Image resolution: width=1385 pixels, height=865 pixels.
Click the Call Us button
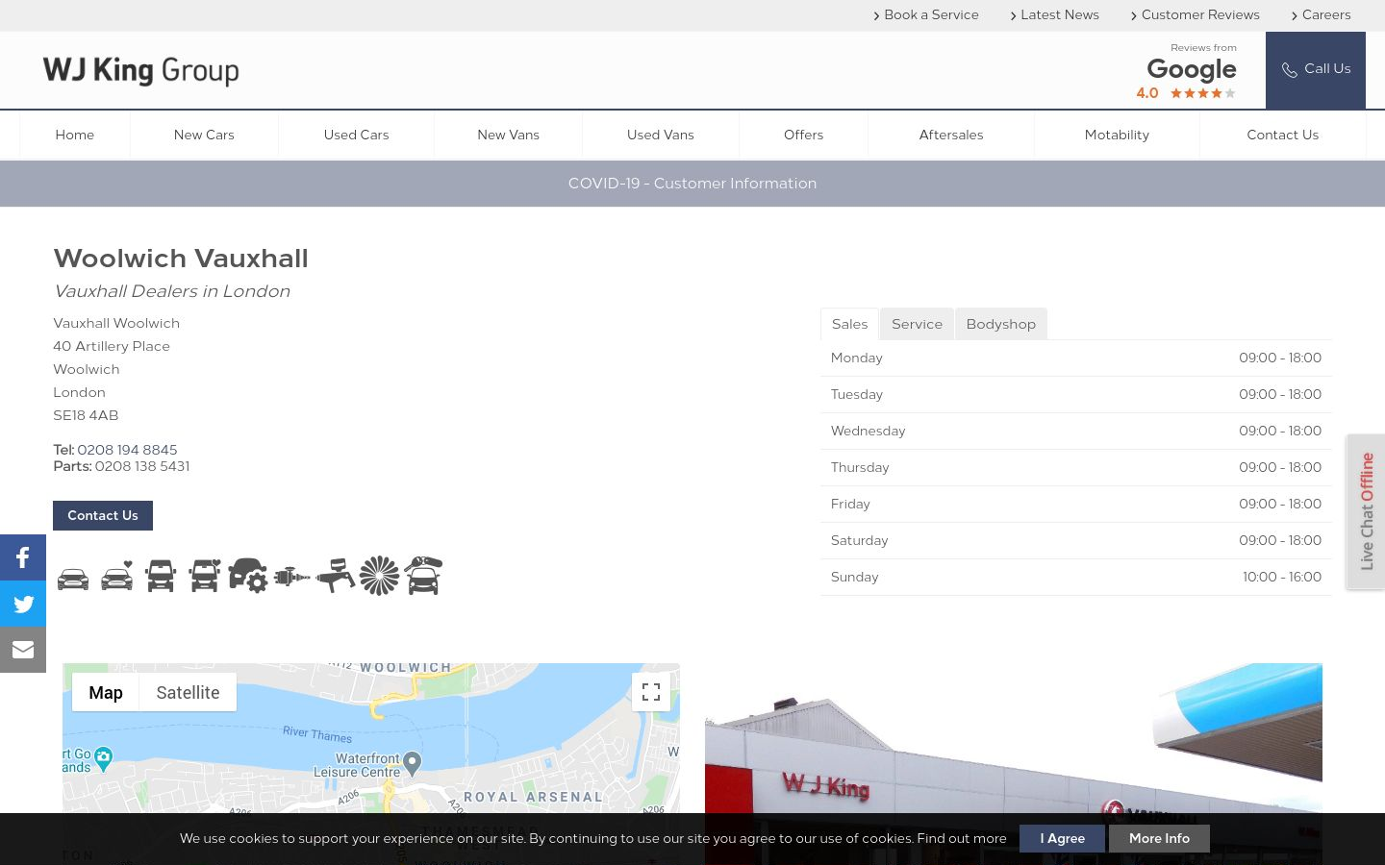click(1316, 70)
